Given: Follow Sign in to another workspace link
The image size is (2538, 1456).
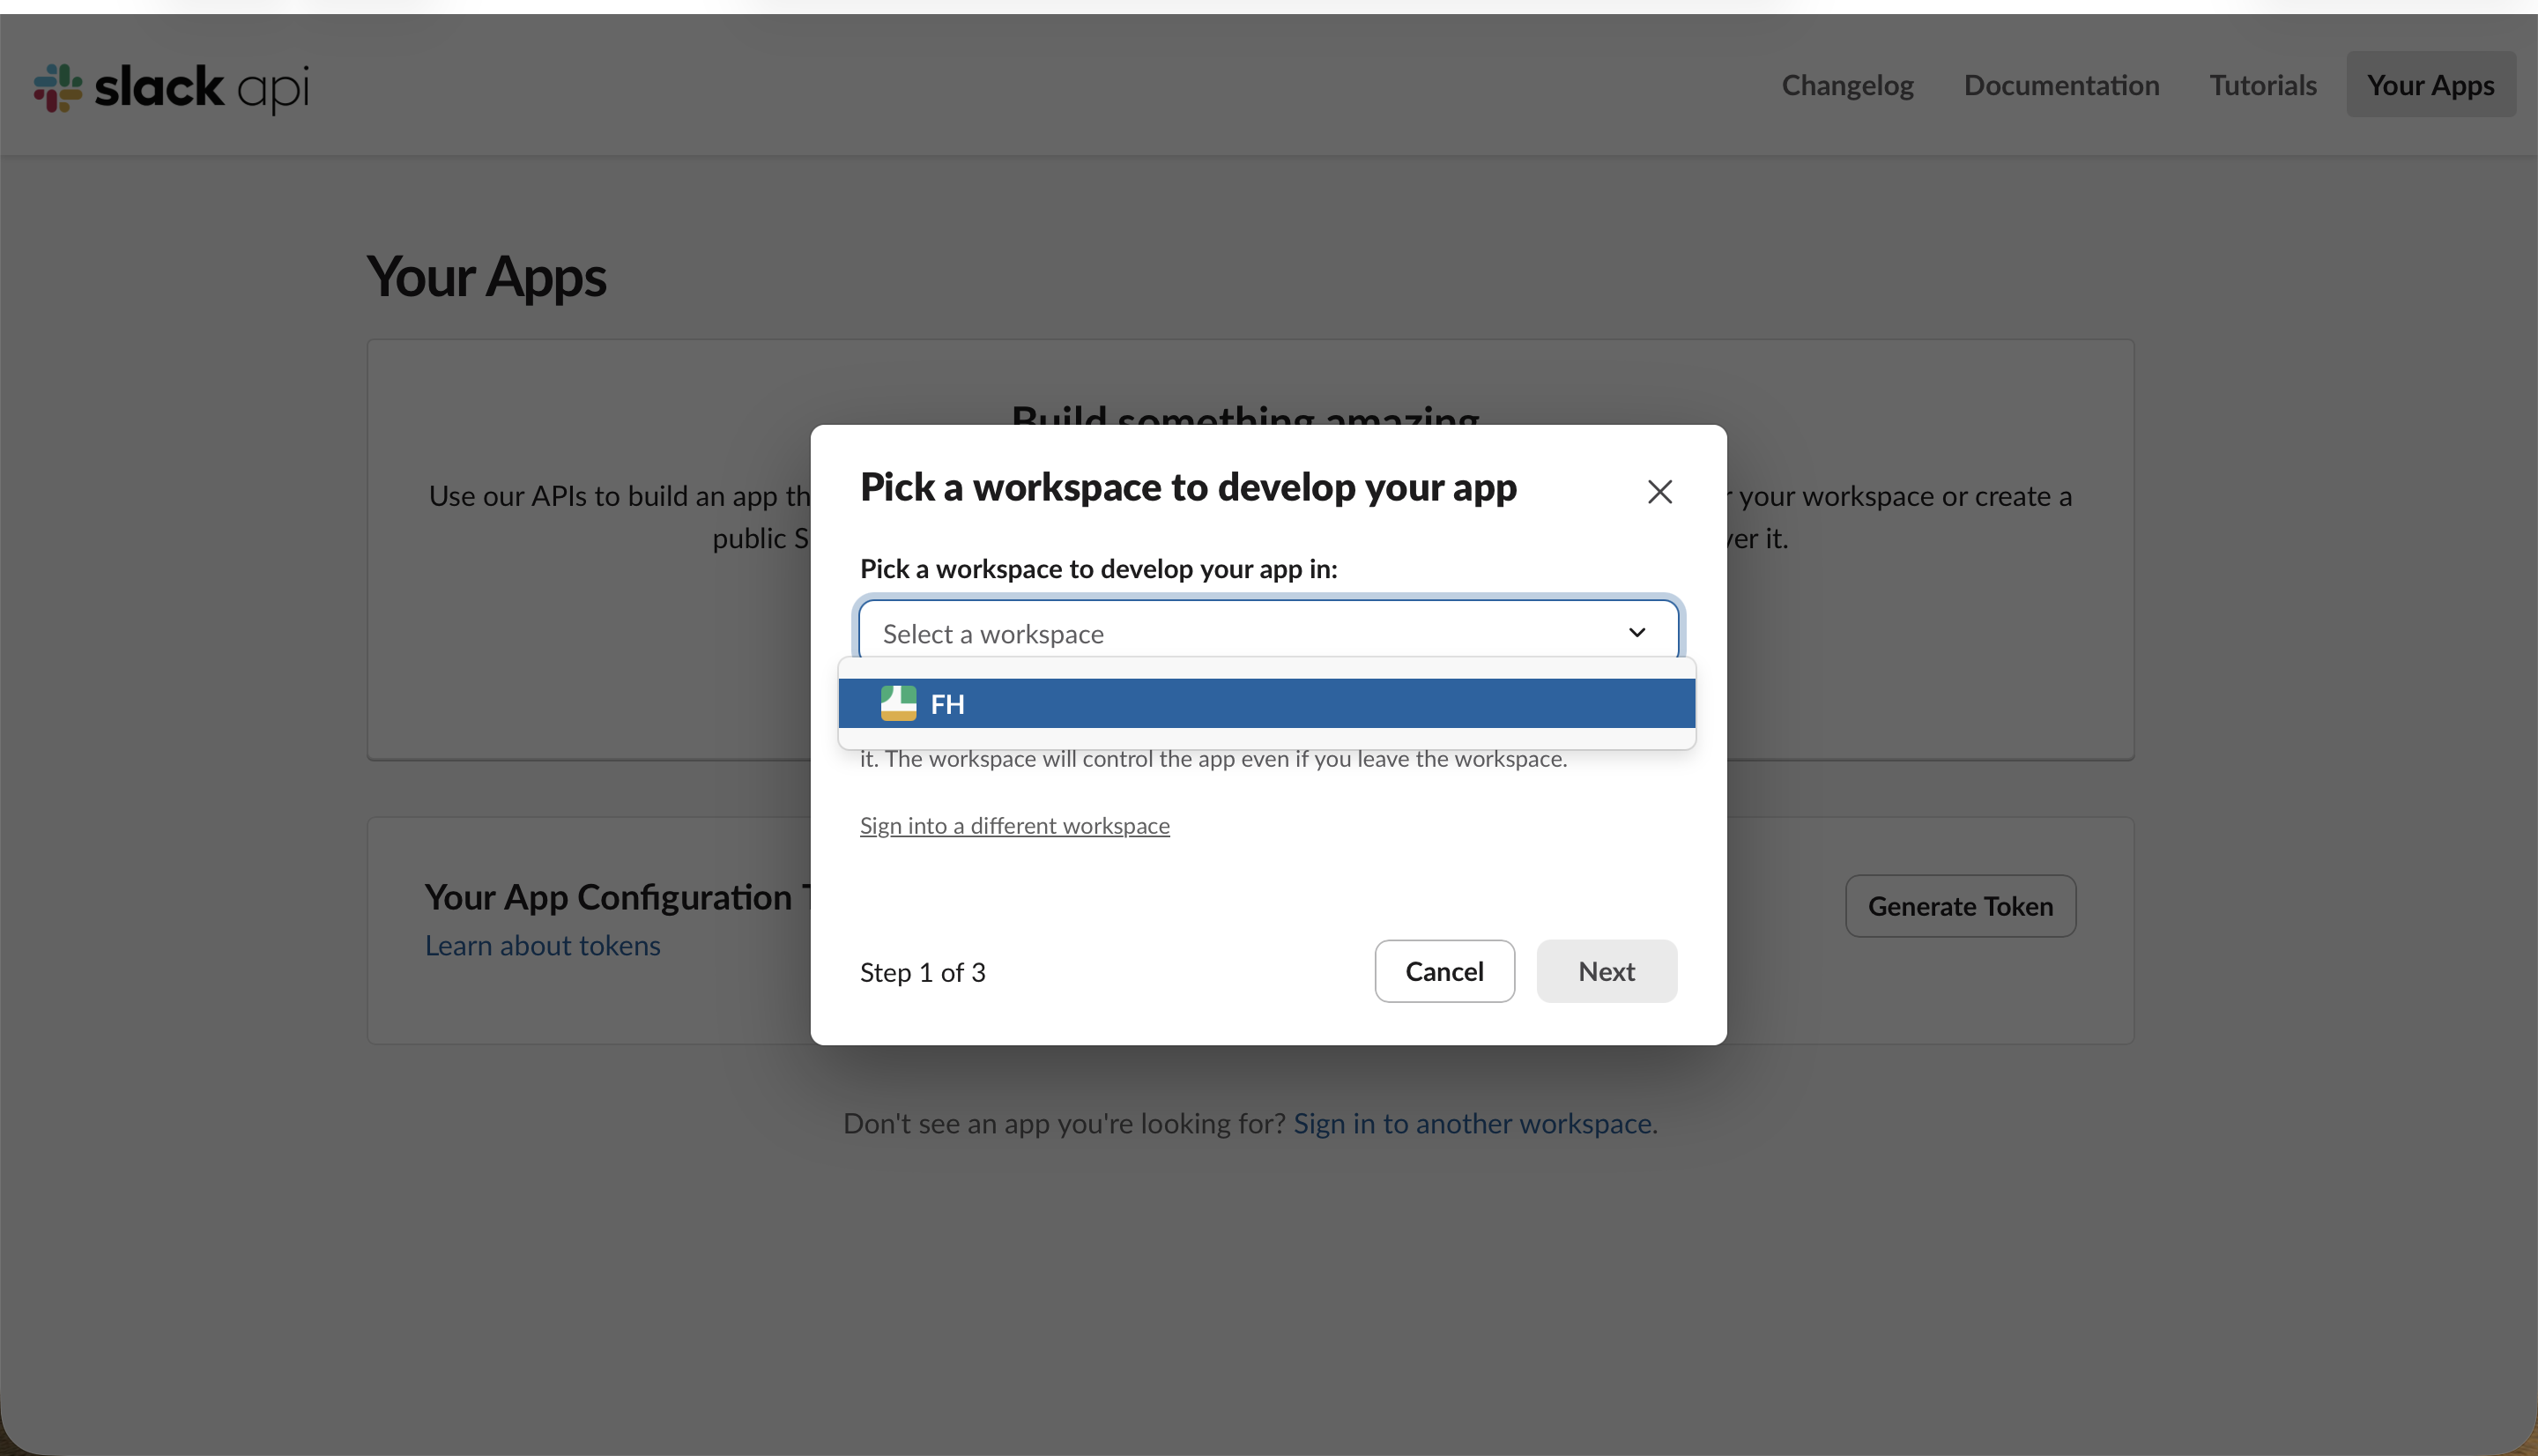Looking at the screenshot, I should point(1473,1123).
